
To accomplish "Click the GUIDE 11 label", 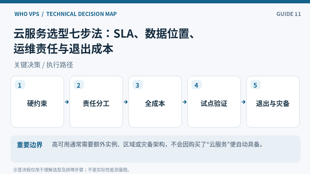I will click(x=289, y=14).
